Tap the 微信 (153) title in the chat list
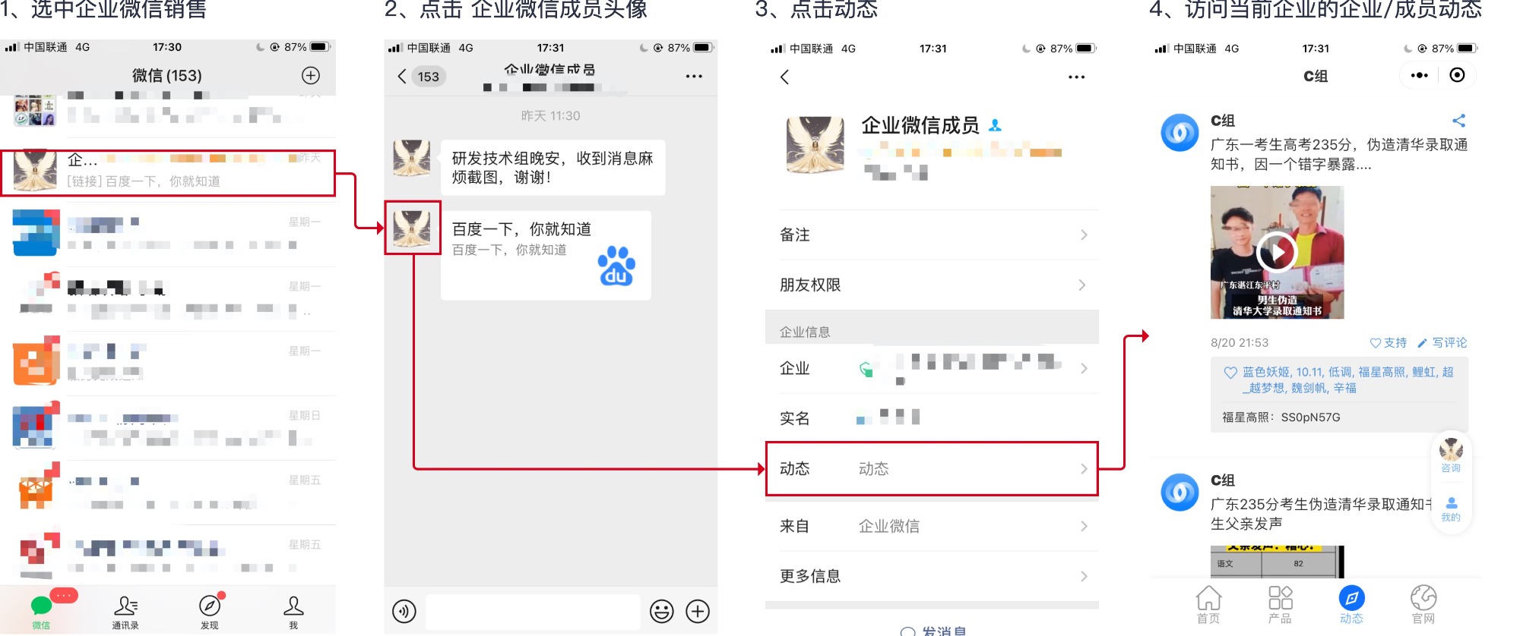Image resolution: width=1520 pixels, height=636 pixels. click(x=167, y=76)
